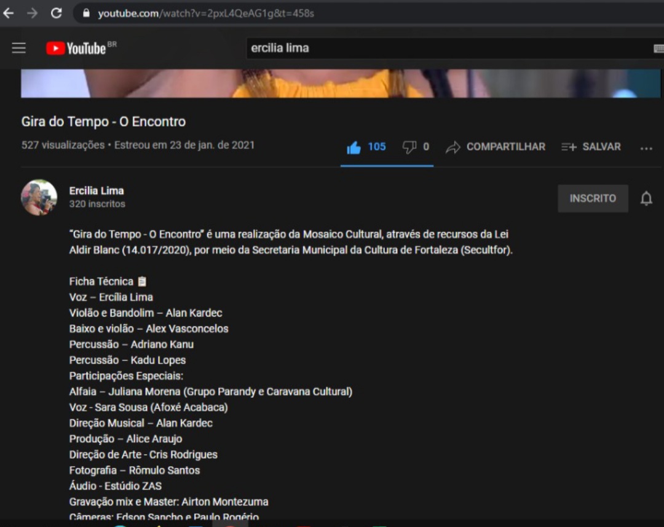View site info via padlock icon
The image size is (664, 527).
86,13
